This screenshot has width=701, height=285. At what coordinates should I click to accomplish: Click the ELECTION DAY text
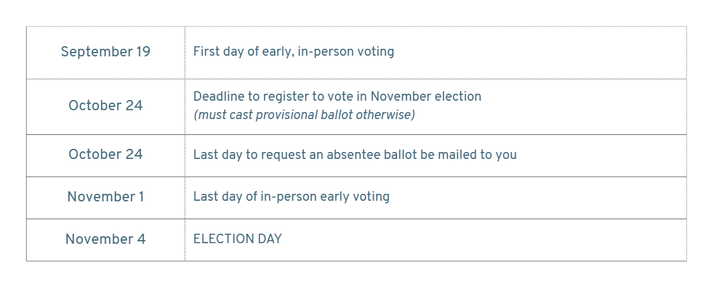pos(237,239)
